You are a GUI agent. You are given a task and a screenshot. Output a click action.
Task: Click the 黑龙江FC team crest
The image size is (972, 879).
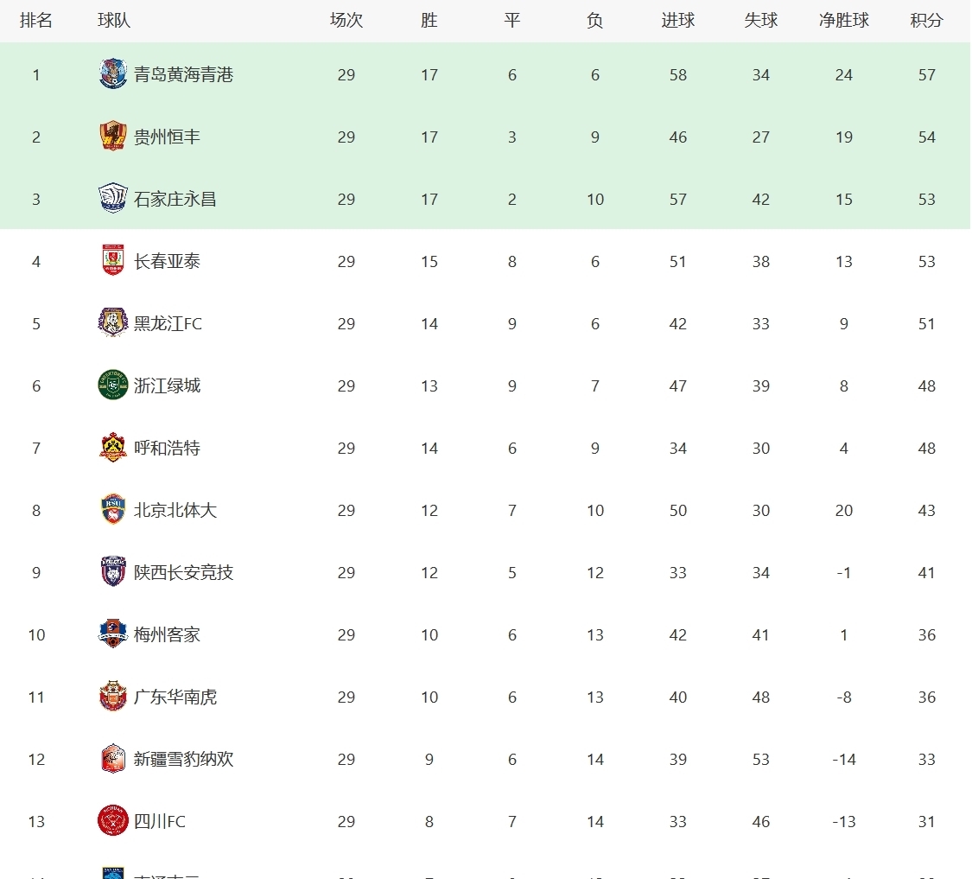[113, 323]
